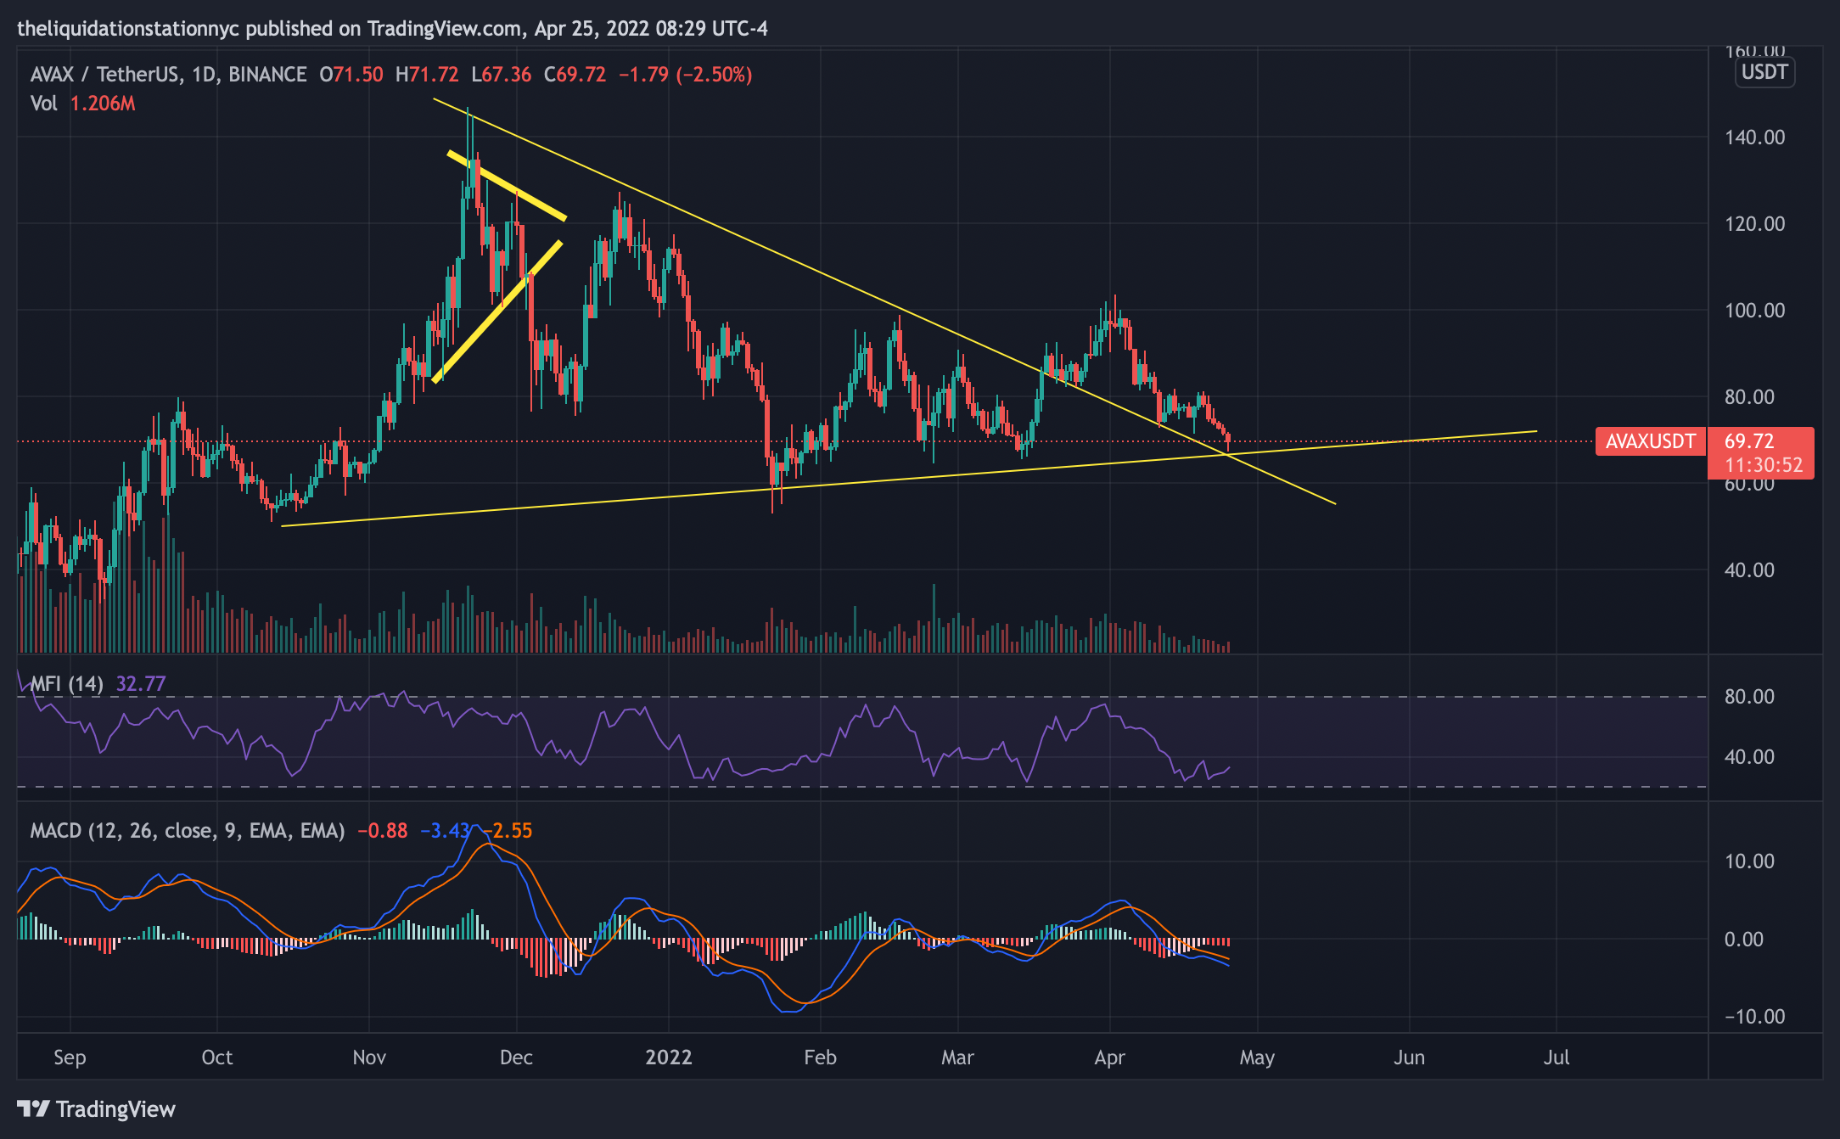Viewport: 1840px width, 1139px height.
Task: Click the purple MFI value 32.77
Action: pos(141,683)
